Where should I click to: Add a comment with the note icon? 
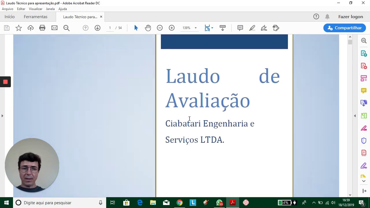[240, 28]
